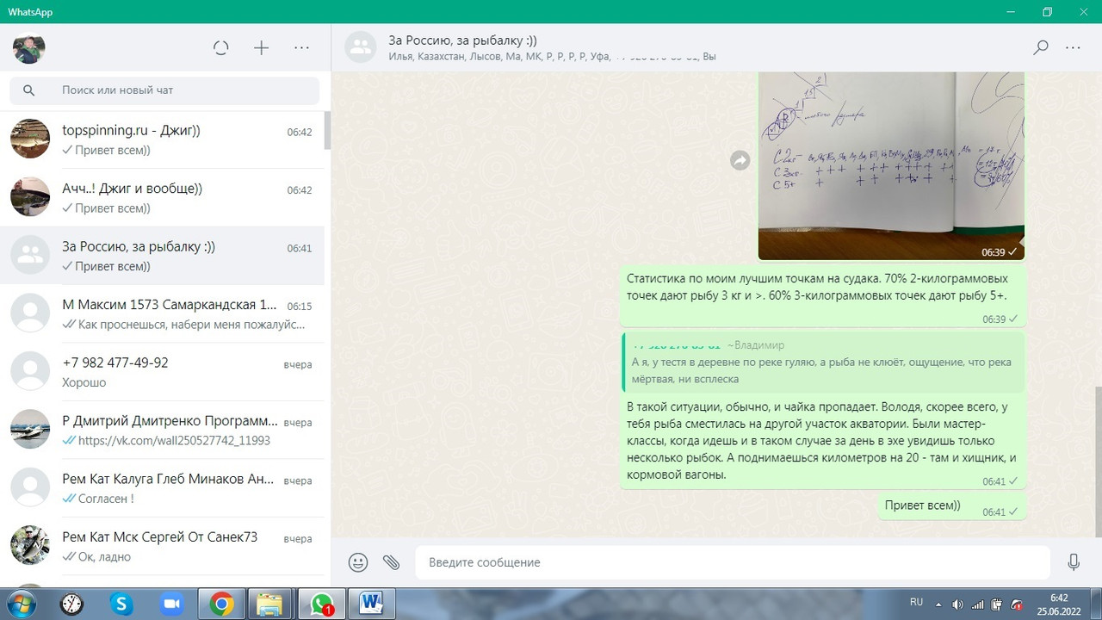The height and width of the screenshot is (620, 1102).
Task: Start a new chat with plus icon
Action: click(x=262, y=48)
